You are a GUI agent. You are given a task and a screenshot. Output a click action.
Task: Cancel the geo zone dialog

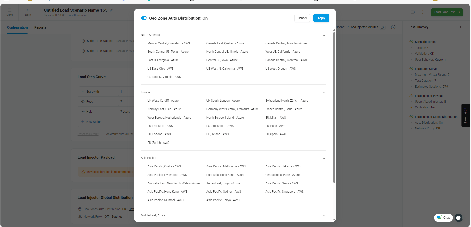point(302,18)
